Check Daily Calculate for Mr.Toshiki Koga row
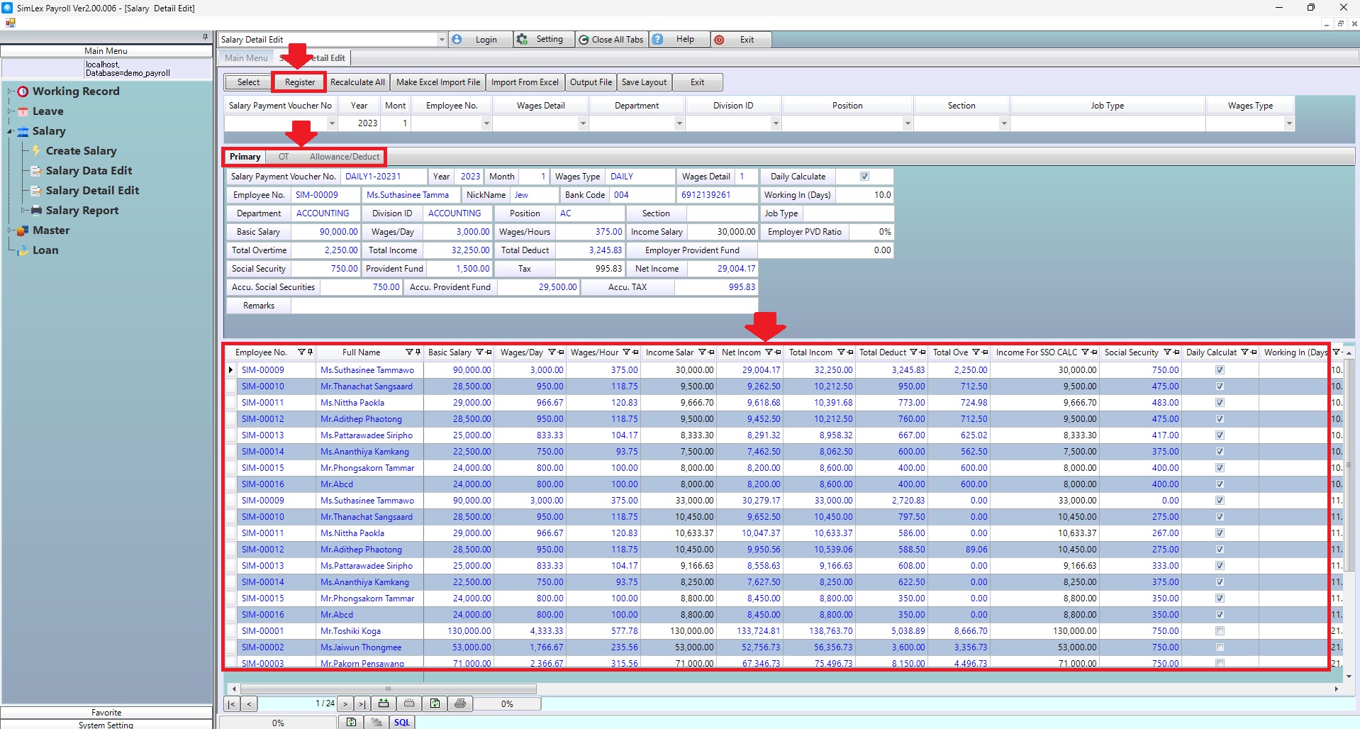The image size is (1360, 729). (1220, 631)
